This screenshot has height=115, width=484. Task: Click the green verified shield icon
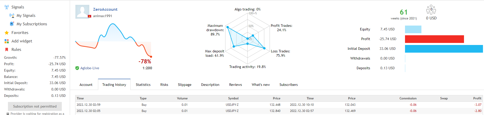click(x=77, y=68)
